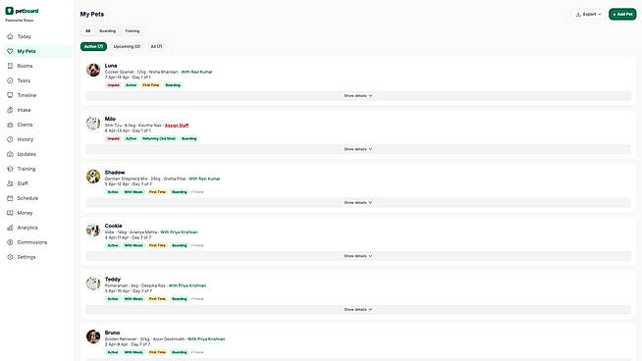The height and width of the screenshot is (361, 642).
Task: Open the Intake icon
Action: [10, 110]
